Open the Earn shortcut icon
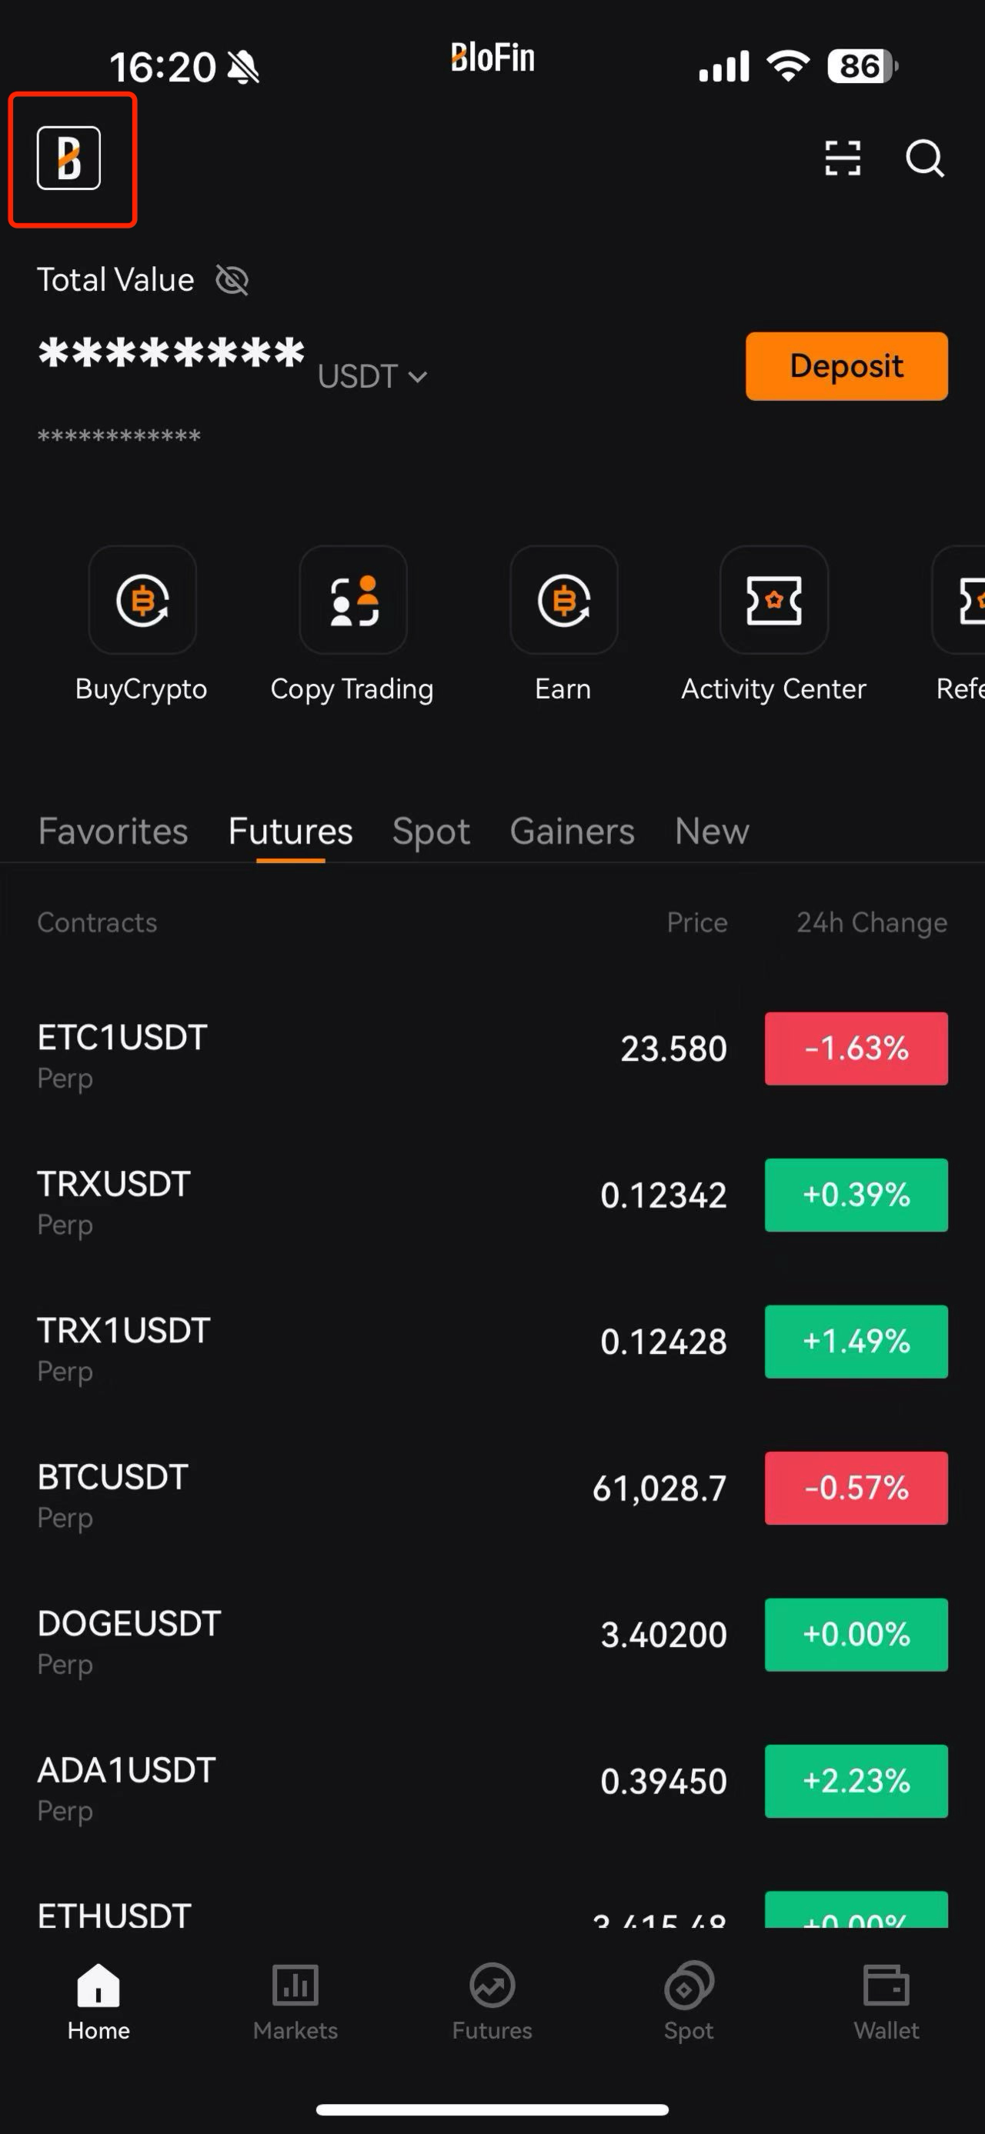The image size is (985, 2134). (563, 600)
